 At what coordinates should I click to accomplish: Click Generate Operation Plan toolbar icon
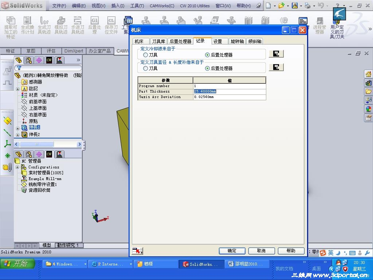(27, 21)
